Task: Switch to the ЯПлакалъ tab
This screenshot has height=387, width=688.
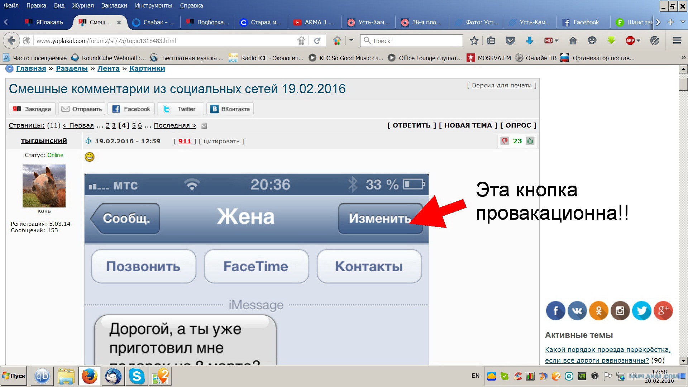Action: click(x=44, y=22)
